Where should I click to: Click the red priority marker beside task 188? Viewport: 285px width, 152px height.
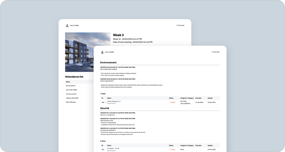click(x=106, y=103)
